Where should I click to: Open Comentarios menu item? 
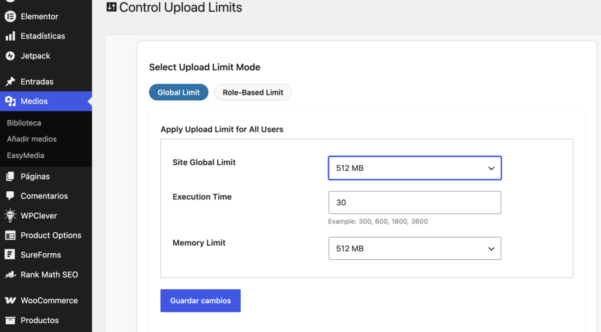click(46, 196)
